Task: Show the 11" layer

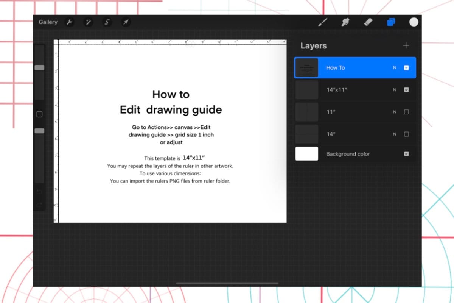Action: tap(406, 112)
